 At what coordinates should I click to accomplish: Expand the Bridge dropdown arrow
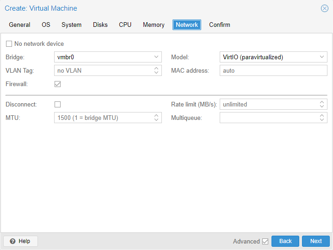click(156, 57)
